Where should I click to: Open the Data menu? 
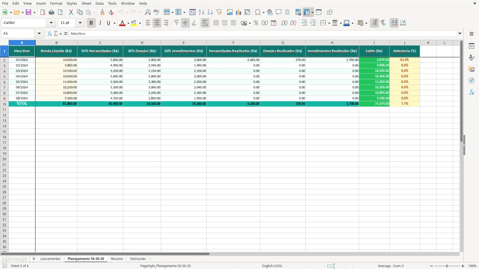(99, 3)
